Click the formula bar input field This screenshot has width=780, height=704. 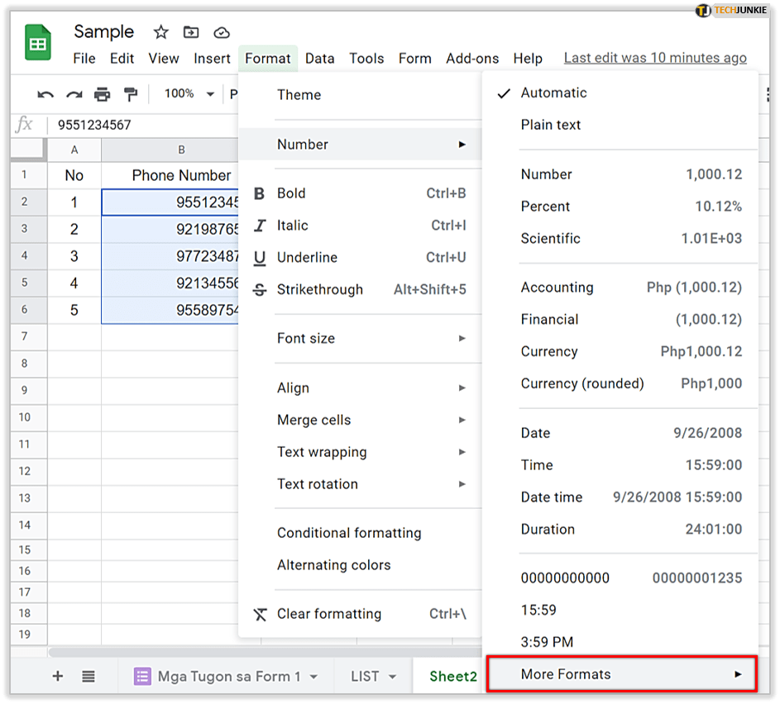141,125
